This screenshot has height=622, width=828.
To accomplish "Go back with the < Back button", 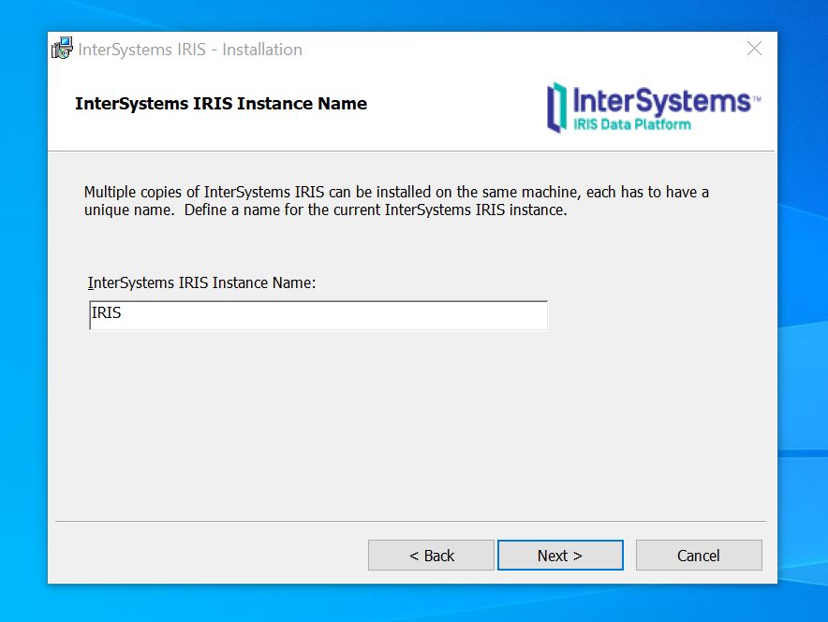I will click(x=431, y=555).
